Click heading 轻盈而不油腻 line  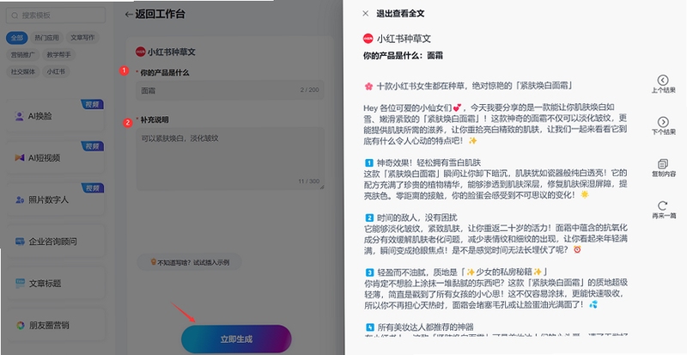pos(456,272)
